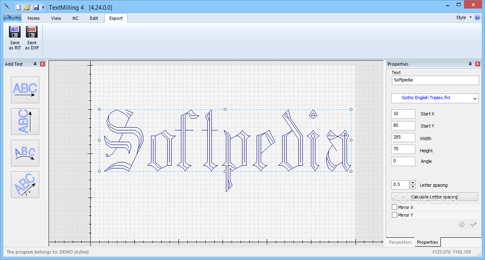The height and width of the screenshot is (260, 485).
Task: Open the Style dropdown menu
Action: (464, 18)
